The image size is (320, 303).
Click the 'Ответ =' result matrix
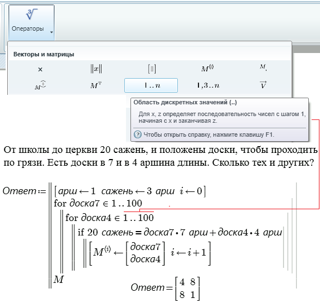click(x=166, y=288)
